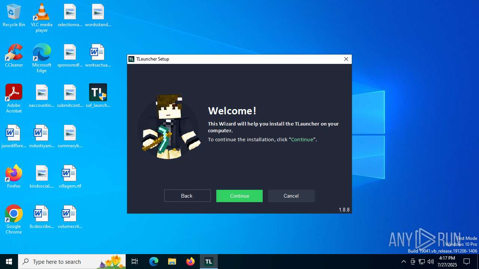
Task: Open the volume control tray icon
Action: click(x=431, y=262)
